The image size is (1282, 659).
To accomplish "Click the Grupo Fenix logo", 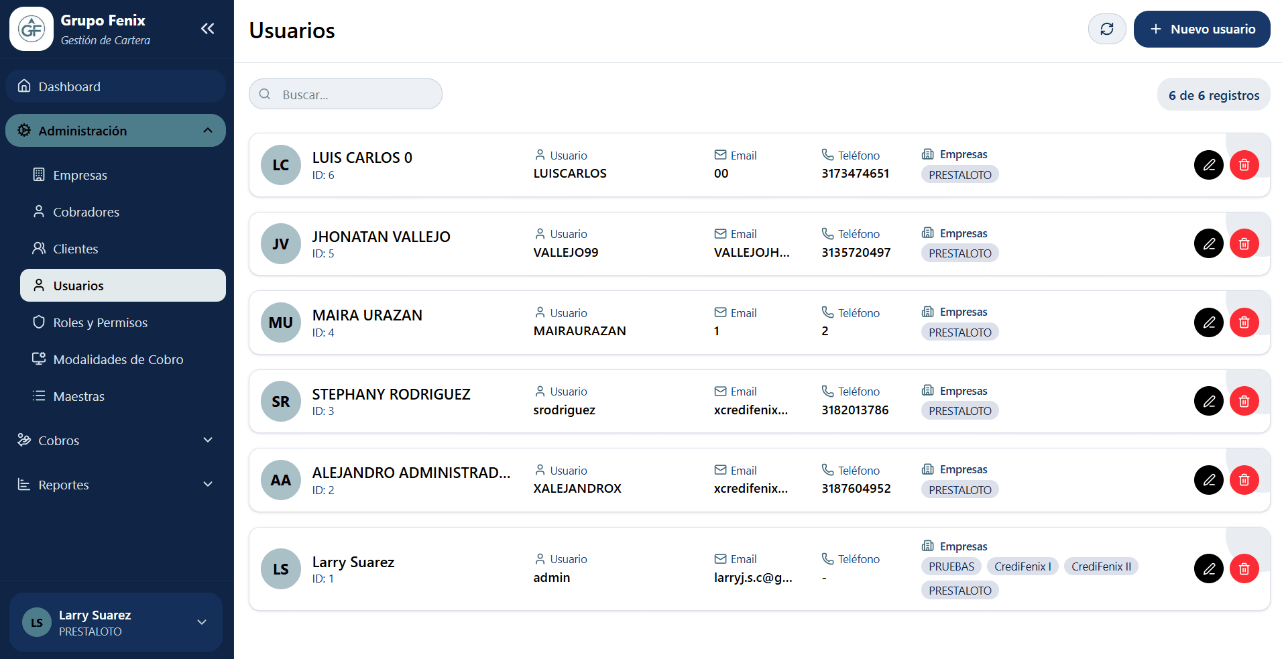I will coord(32,29).
